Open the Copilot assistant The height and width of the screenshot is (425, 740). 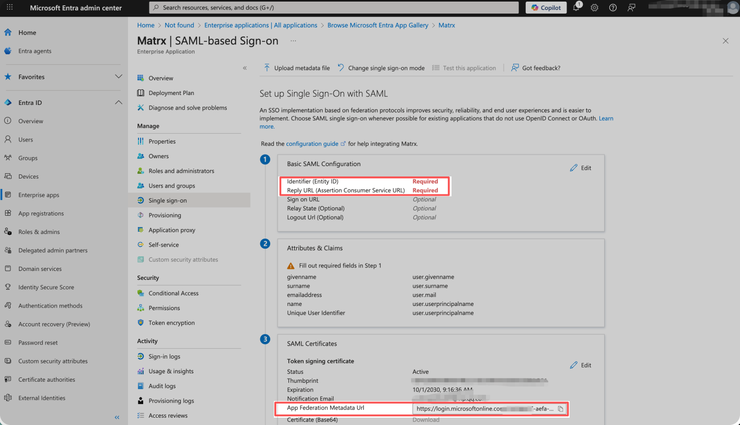point(546,8)
